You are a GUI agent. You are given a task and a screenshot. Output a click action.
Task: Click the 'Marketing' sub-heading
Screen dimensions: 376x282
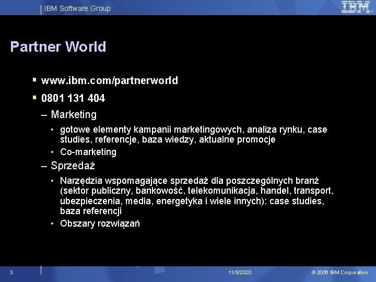pyautogui.click(x=74, y=114)
